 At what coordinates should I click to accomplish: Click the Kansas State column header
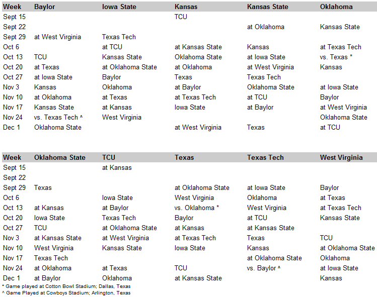click(268, 7)
